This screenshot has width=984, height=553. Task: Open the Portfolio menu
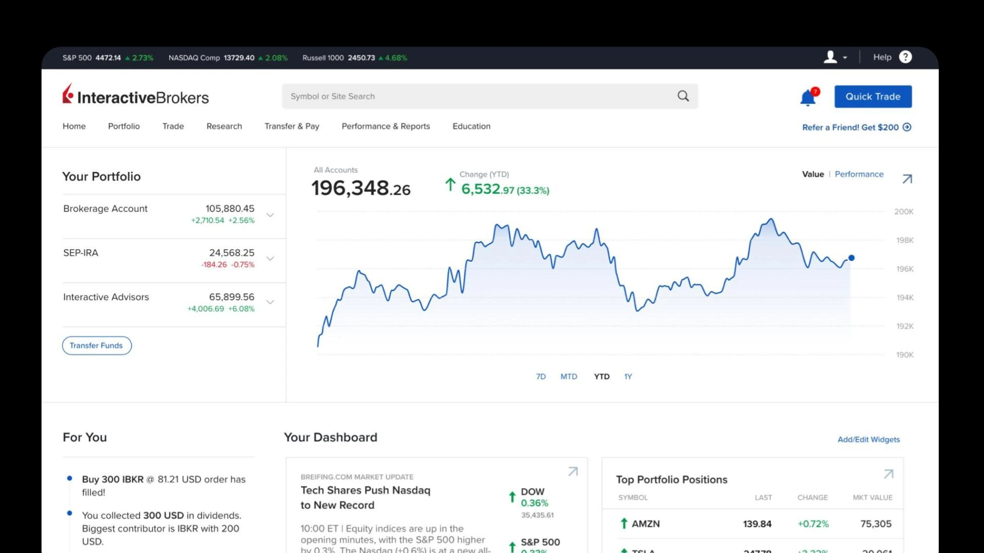(x=124, y=126)
